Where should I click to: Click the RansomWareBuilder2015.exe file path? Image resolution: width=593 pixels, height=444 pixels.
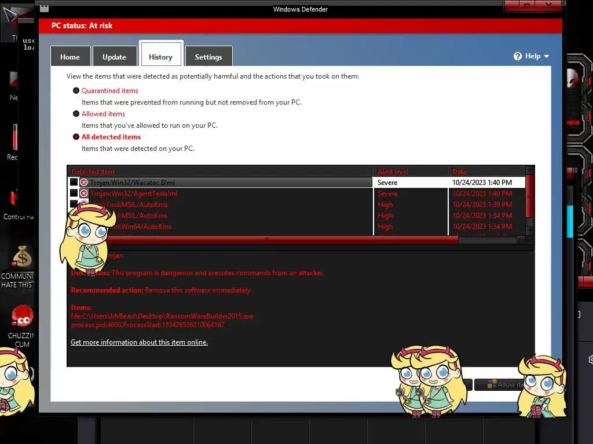pyautogui.click(x=162, y=316)
